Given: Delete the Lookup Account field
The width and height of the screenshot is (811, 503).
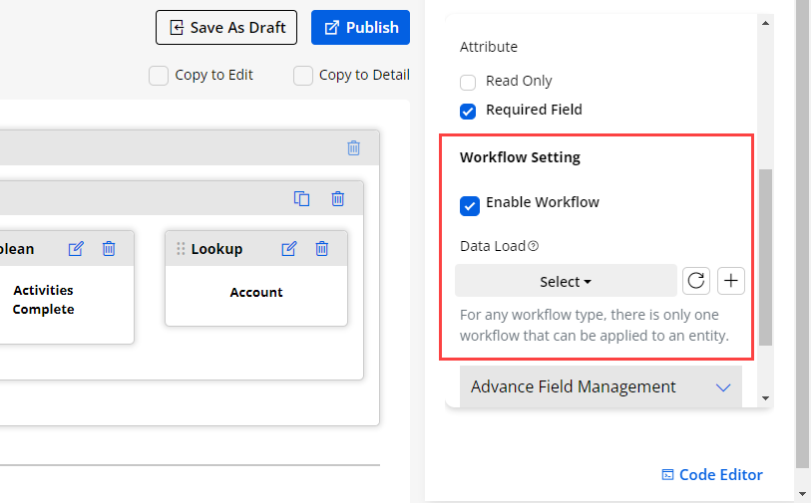Looking at the screenshot, I should click(x=322, y=249).
